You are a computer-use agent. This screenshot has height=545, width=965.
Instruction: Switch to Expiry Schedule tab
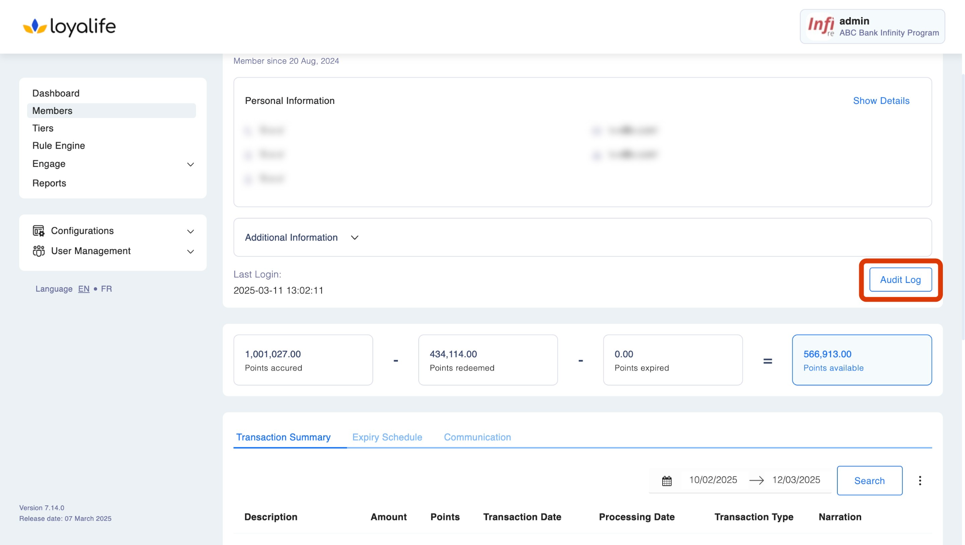tap(387, 437)
